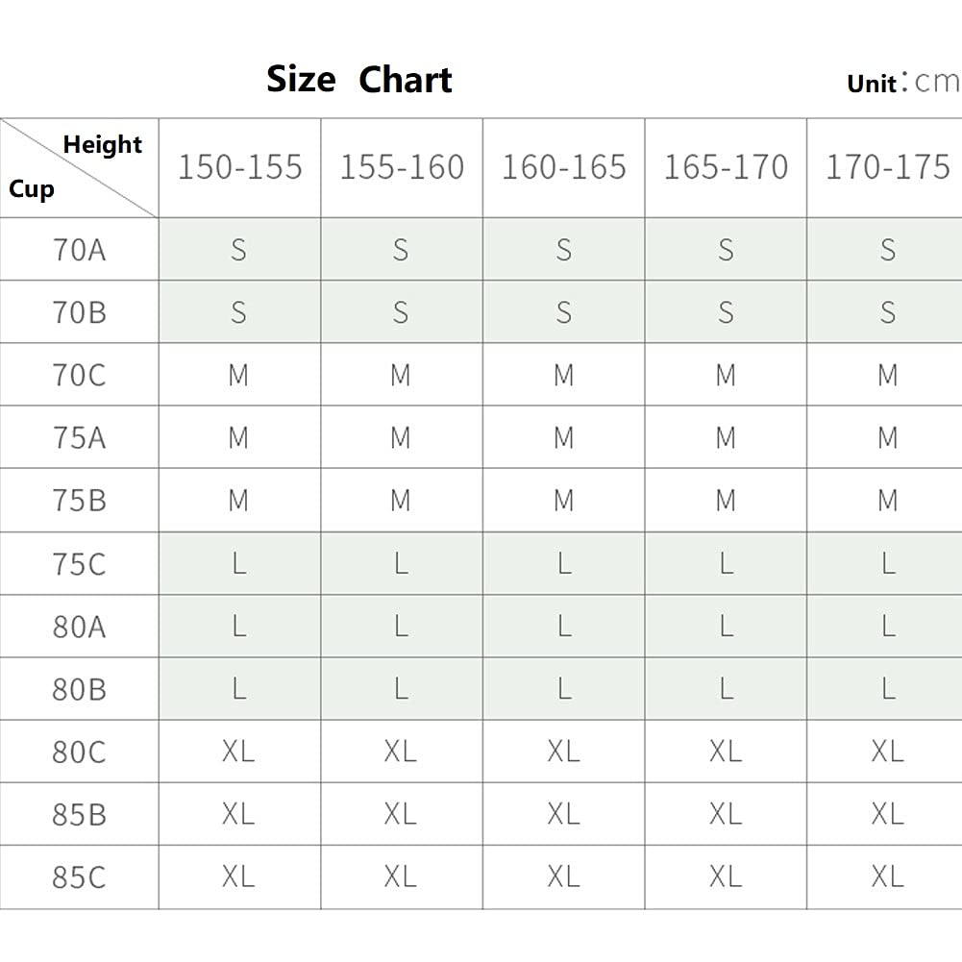Viewport: 962px width, 962px height.
Task: Click the 80B cup row label
Action: [x=79, y=689]
